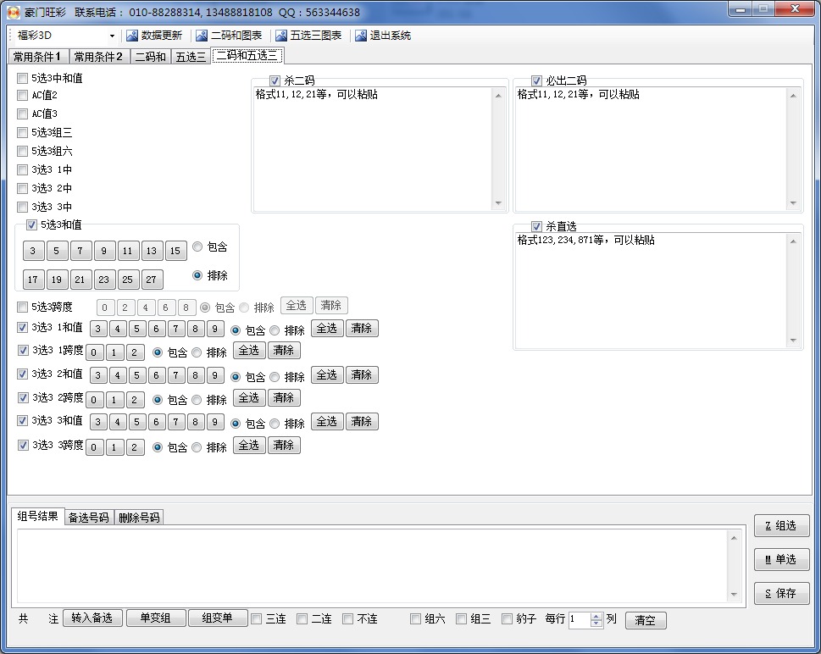The height and width of the screenshot is (654, 821).
Task: Expand the 福彩3D lottery type dropdown
Action: tap(112, 36)
